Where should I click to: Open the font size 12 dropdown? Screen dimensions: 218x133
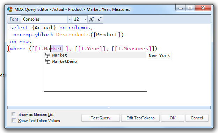pos(85,19)
